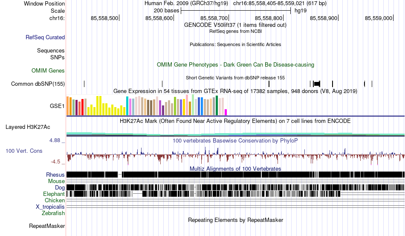Select the rightmost Common dbSNP variant tick
Screen dimensions: 405x236
pyautogui.click(x=372, y=84)
